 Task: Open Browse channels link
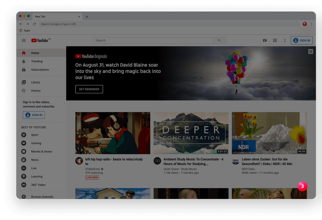[42, 197]
